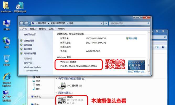
Task: Open the recent pages arrow beside forward button
Action: click(29, 23)
